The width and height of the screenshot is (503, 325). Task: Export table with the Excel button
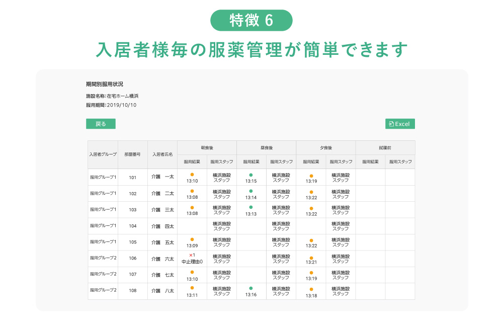tap(400, 124)
